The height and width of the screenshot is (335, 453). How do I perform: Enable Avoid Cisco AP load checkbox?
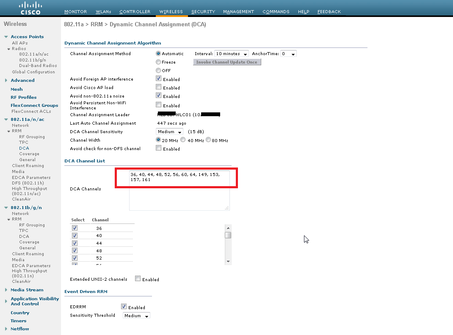tap(158, 87)
